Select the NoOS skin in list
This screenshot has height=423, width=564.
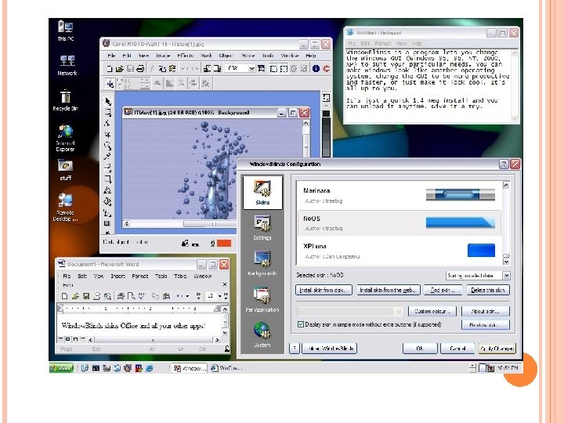point(399,223)
